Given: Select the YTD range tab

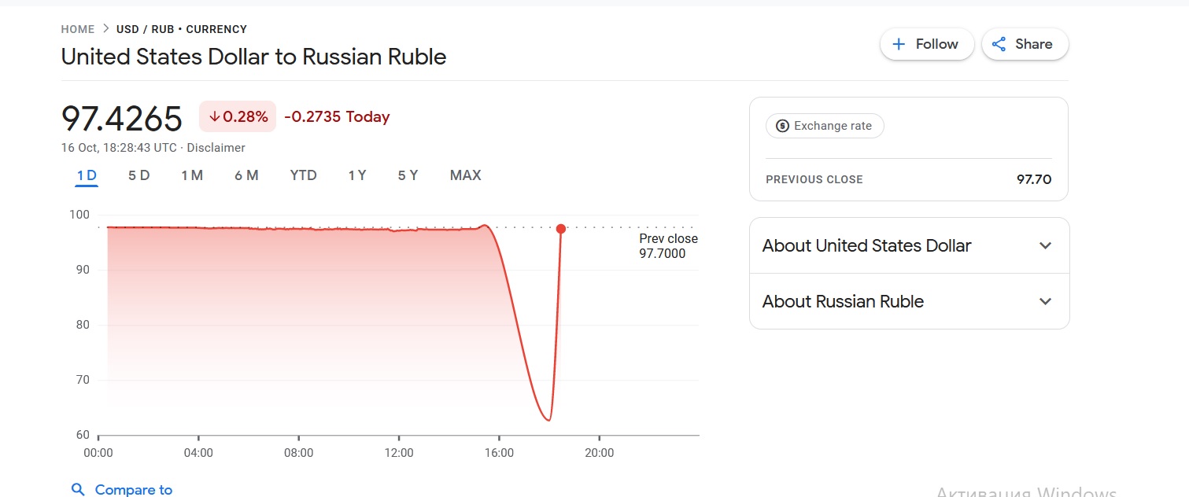Looking at the screenshot, I should pyautogui.click(x=303, y=175).
